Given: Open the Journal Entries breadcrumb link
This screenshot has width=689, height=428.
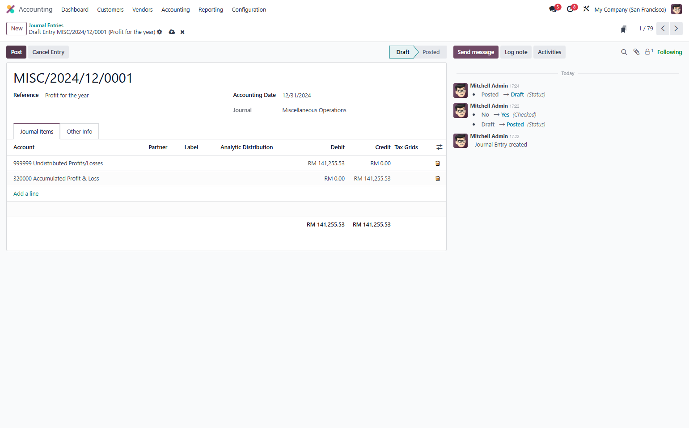Looking at the screenshot, I should (46, 25).
